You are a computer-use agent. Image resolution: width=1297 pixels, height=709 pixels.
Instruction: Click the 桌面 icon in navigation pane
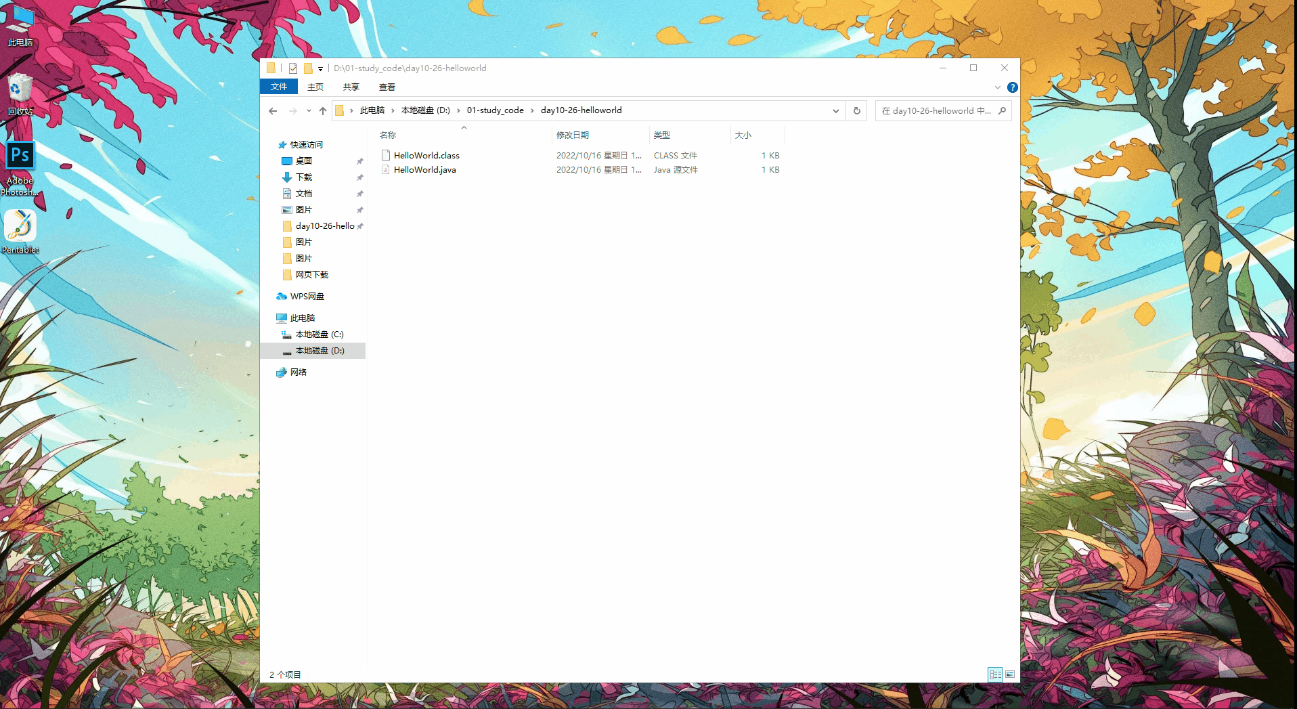[287, 161]
